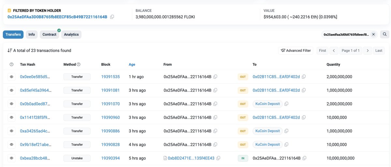Open the Contract tab
This screenshot has height=167, width=391.
click(x=49, y=35)
